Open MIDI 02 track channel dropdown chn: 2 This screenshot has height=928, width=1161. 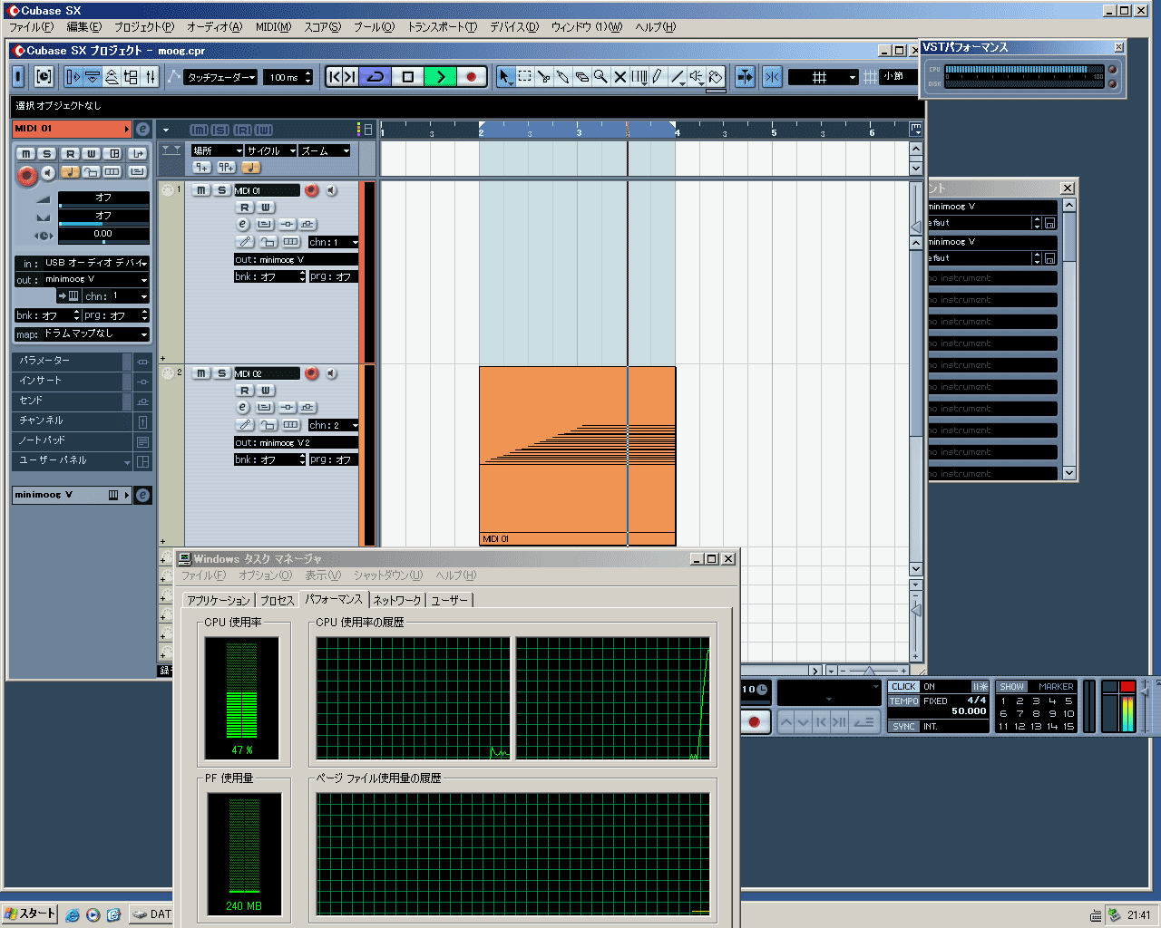(x=333, y=425)
